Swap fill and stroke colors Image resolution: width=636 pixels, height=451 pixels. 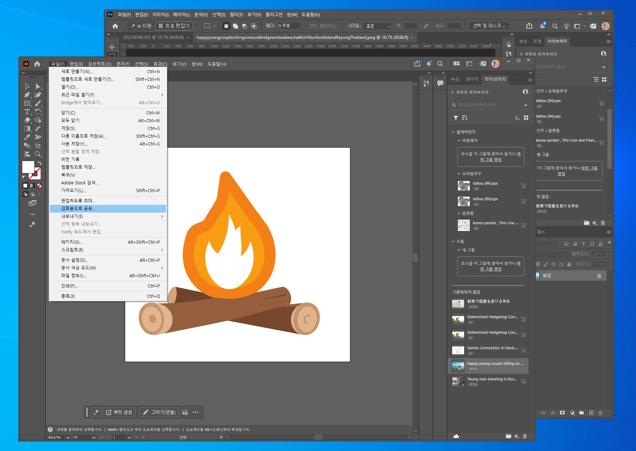(40, 163)
